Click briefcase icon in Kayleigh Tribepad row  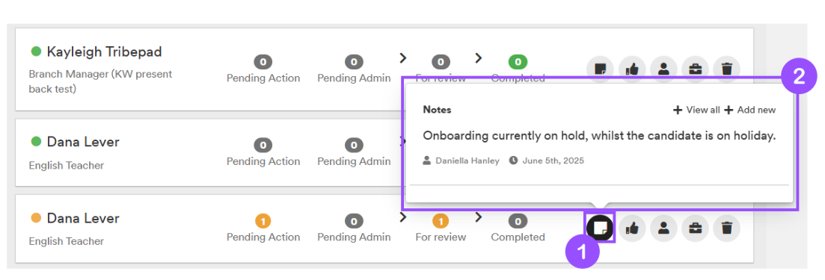[695, 69]
